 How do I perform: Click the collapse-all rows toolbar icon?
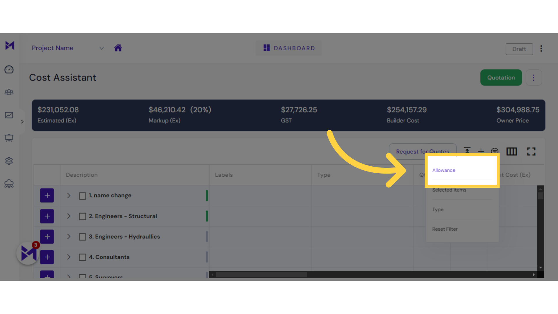pyautogui.click(x=467, y=151)
